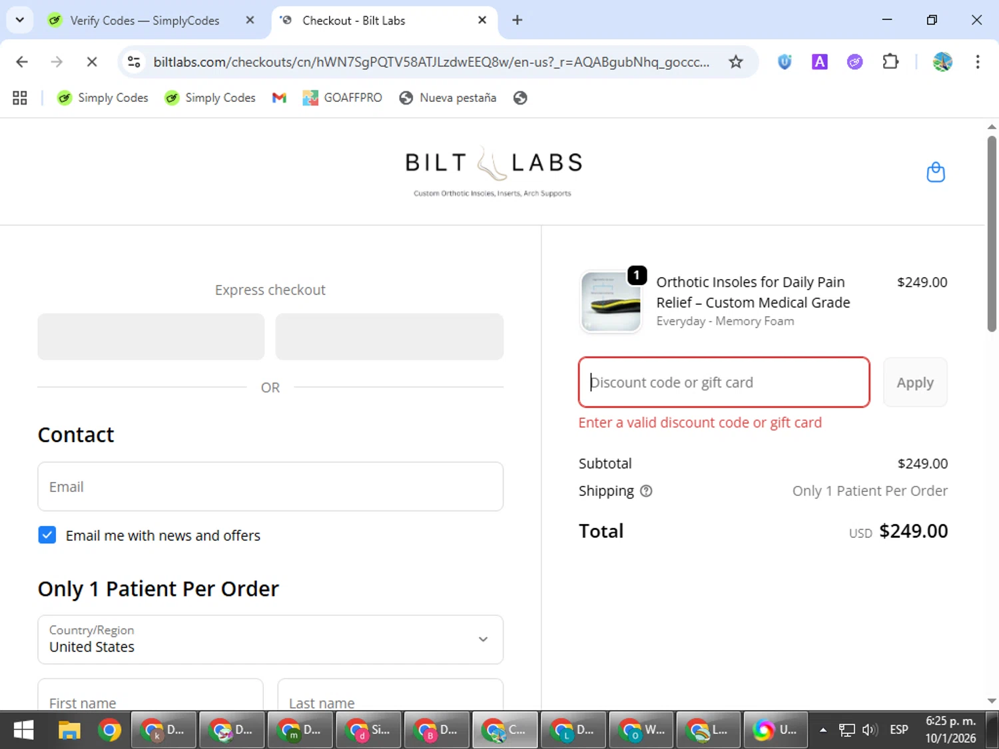The width and height of the screenshot is (999, 749).
Task: Open the taskbar clock showing 6:25 p. m.
Action: click(950, 730)
